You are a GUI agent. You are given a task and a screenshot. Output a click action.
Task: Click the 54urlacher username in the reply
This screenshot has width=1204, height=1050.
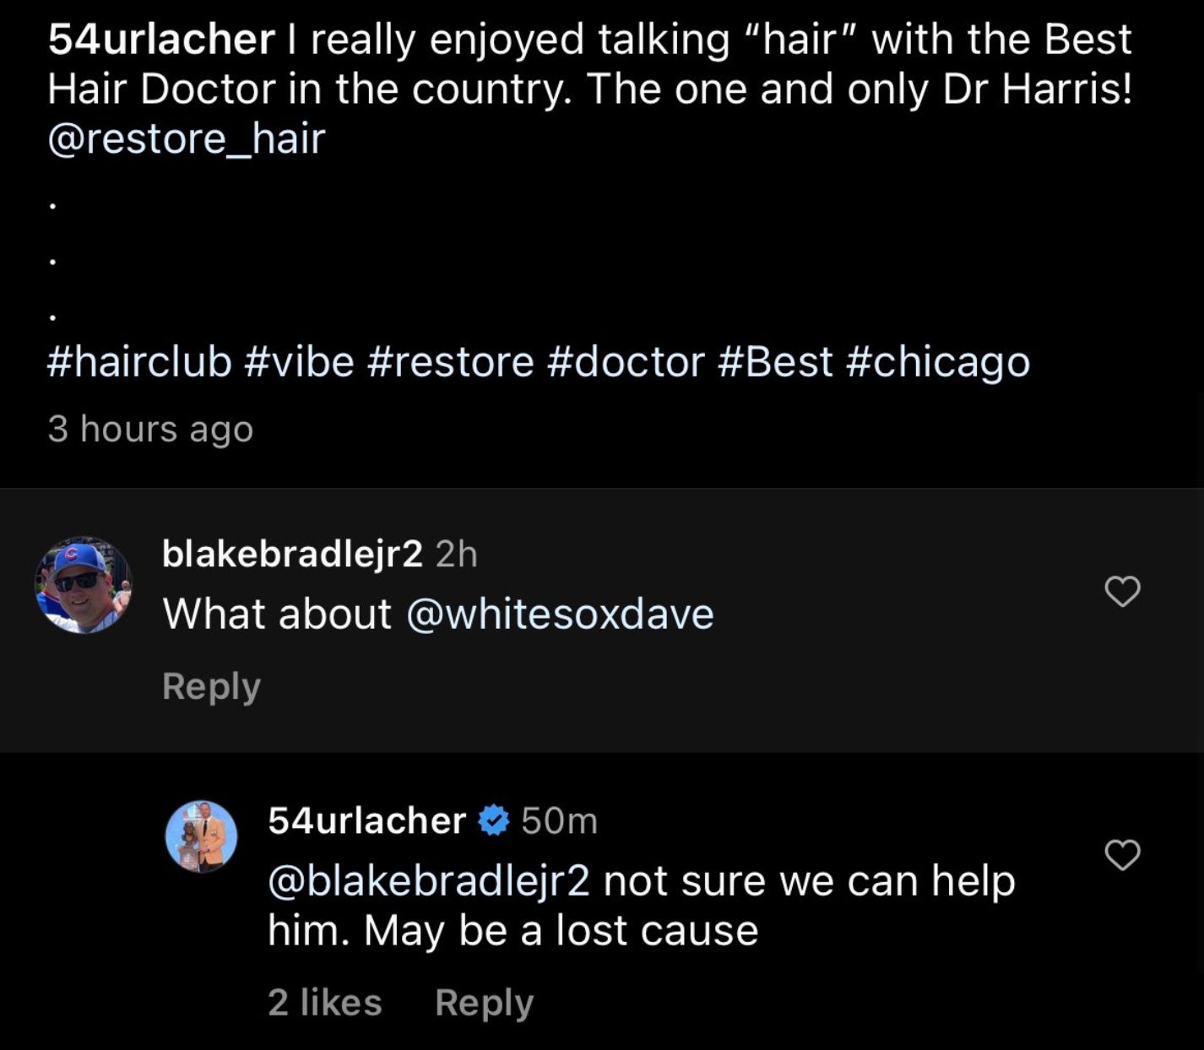[x=366, y=820]
